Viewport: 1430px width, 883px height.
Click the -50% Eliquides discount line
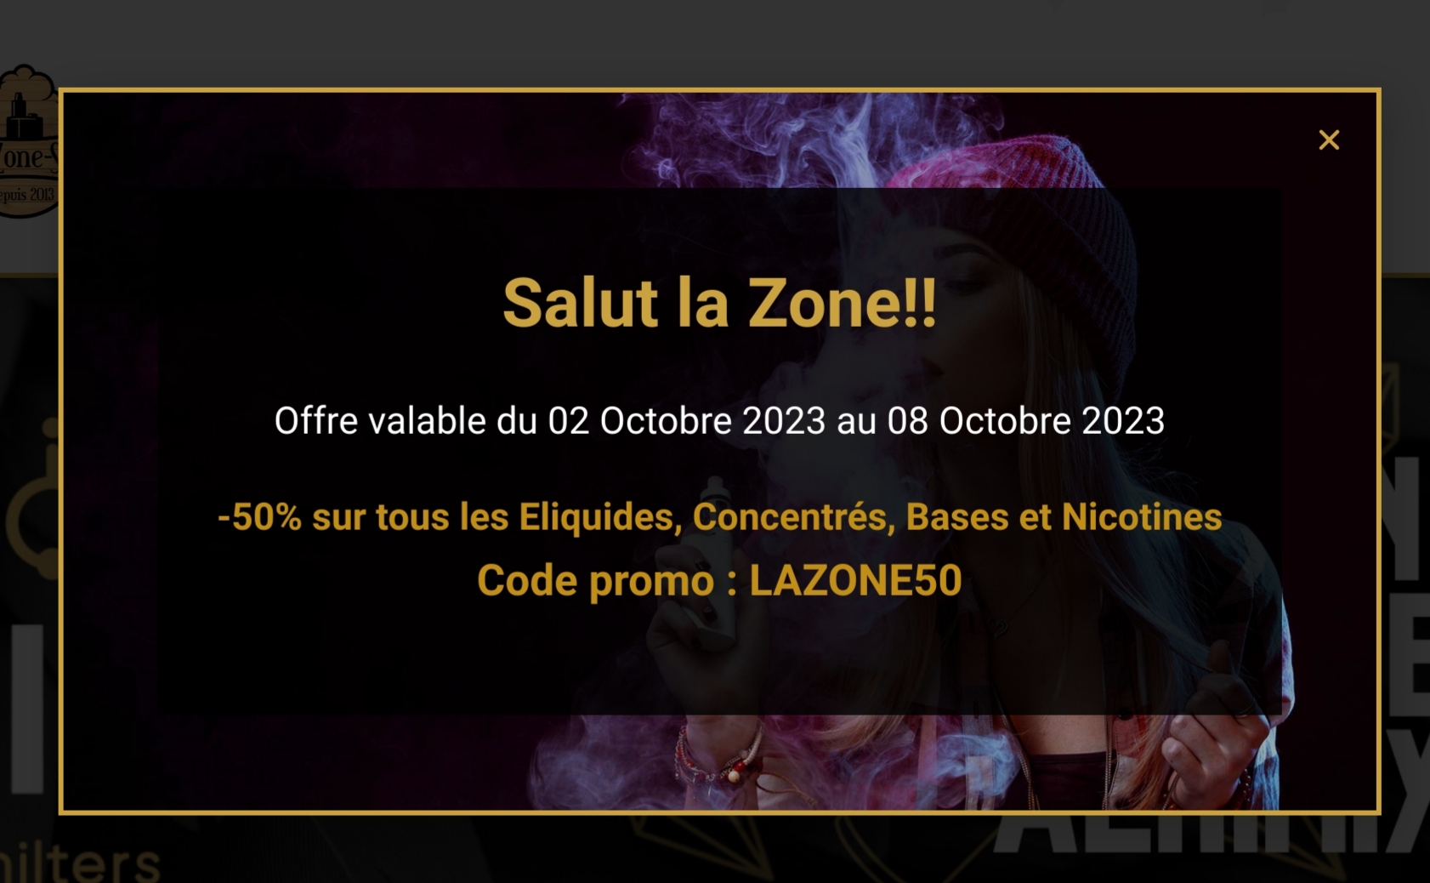719,517
